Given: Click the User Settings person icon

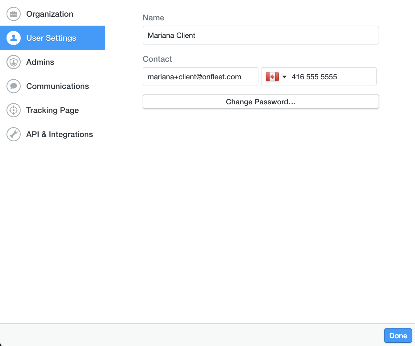Looking at the screenshot, I should pos(14,38).
